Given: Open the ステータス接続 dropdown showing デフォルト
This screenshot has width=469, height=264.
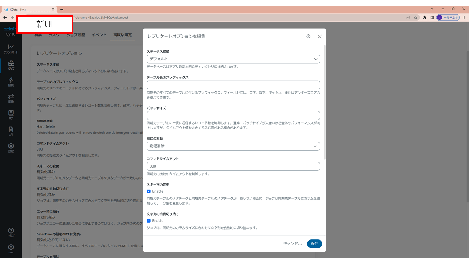Looking at the screenshot, I should pos(233,59).
